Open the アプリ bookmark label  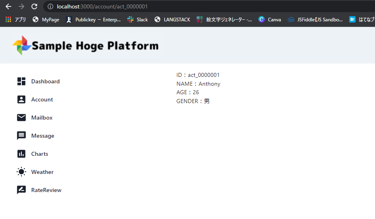tap(20, 20)
